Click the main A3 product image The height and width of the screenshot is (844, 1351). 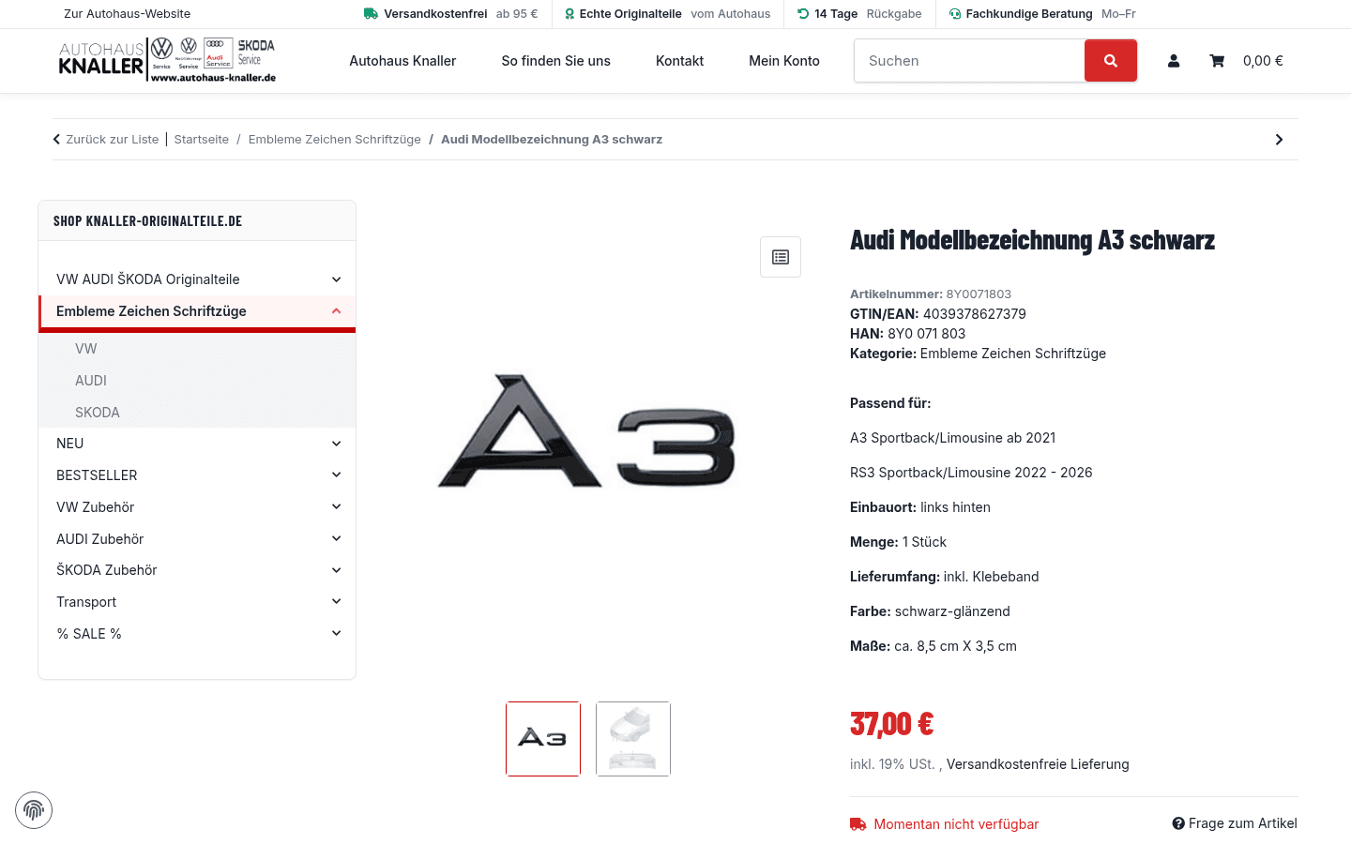pos(587,431)
